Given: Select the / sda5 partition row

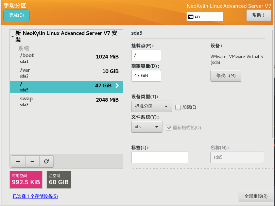Looking at the screenshot, I should click(66, 87).
